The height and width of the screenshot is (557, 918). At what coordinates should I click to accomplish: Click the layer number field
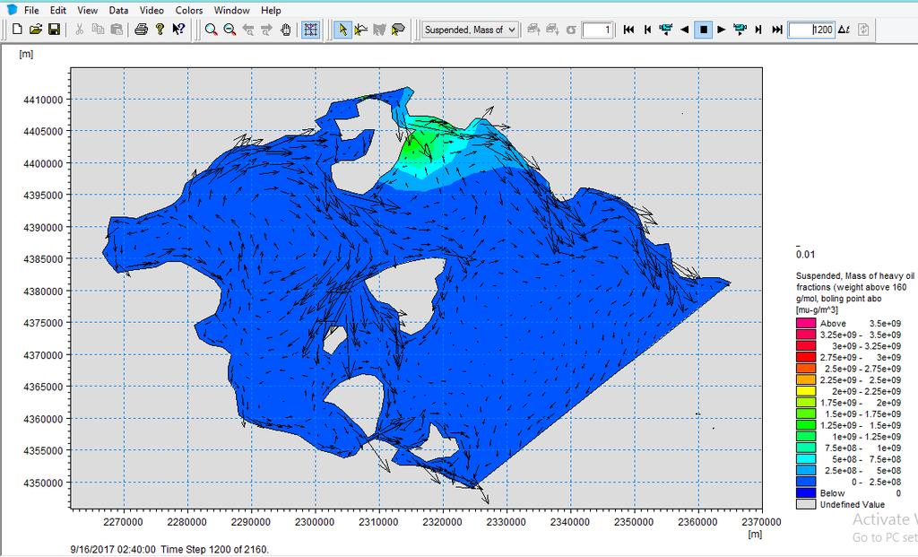597,30
